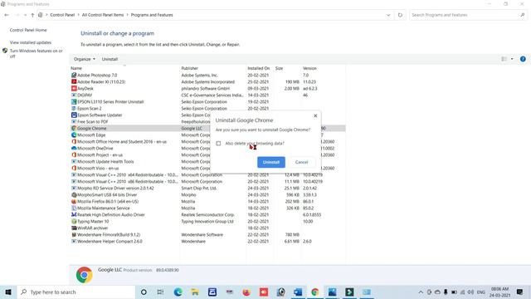The image size is (531, 299).
Task: Select the Mozilla Firefox icon in list
Action: [x=74, y=201]
